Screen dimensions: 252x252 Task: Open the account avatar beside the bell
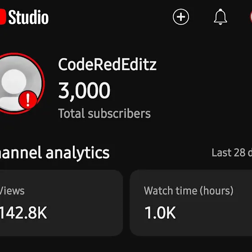[251, 17]
